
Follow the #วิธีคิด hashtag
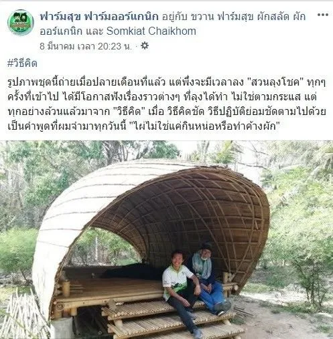(22, 64)
